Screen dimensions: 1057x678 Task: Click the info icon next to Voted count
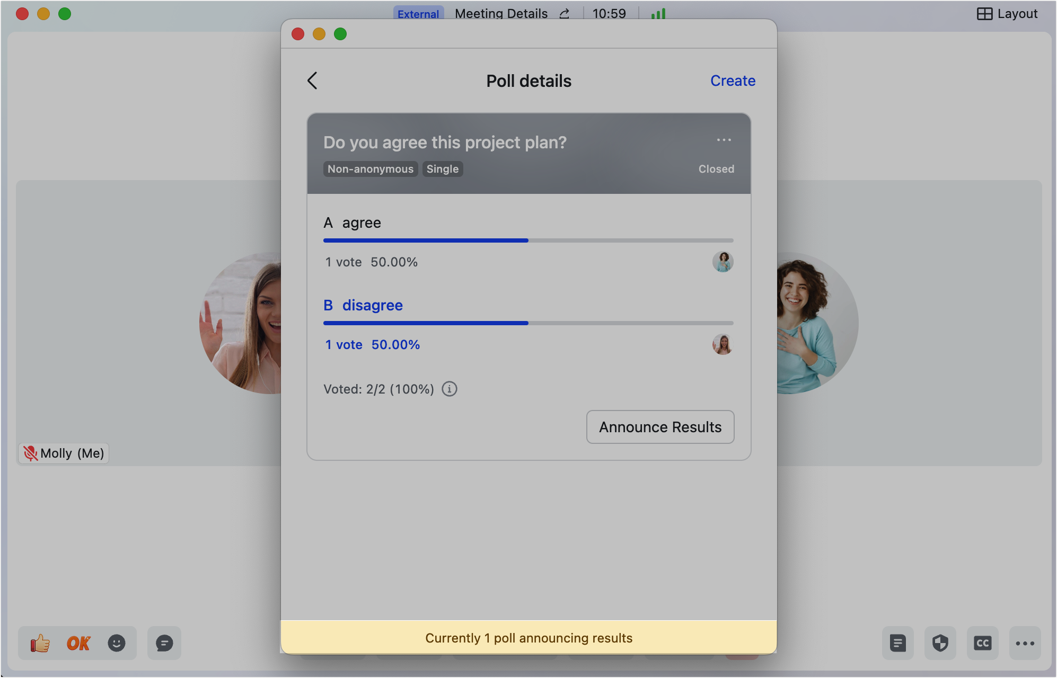tap(450, 389)
